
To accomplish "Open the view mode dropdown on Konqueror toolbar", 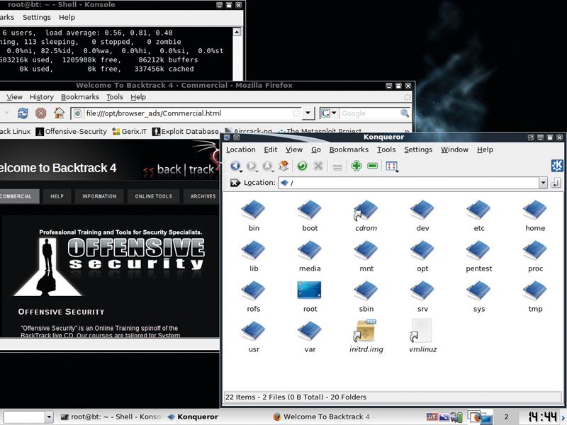I will pos(391,166).
